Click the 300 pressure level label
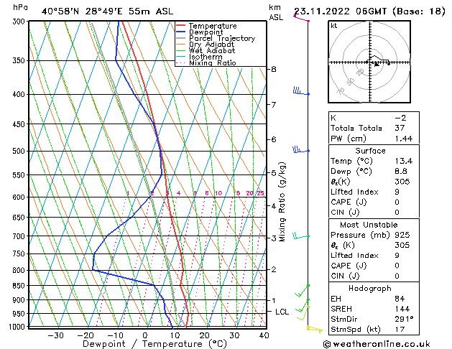The height and width of the screenshot is (349, 452). [19, 22]
